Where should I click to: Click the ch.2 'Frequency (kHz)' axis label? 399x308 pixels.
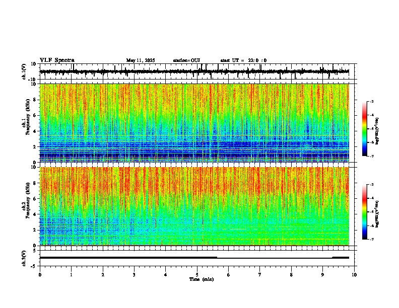point(28,200)
